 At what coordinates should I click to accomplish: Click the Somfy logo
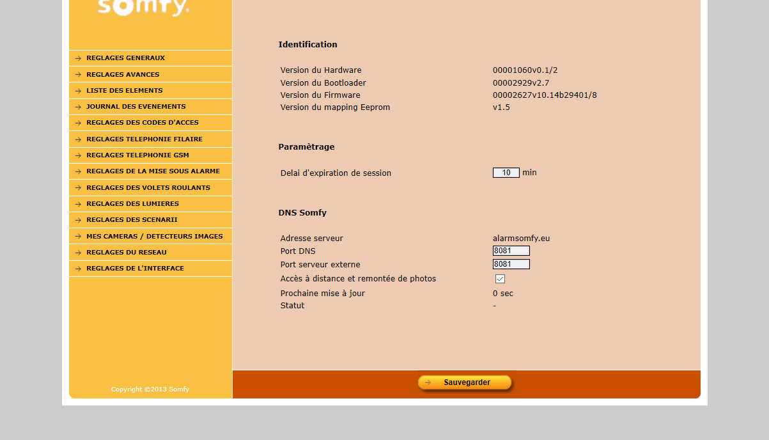pyautogui.click(x=143, y=8)
